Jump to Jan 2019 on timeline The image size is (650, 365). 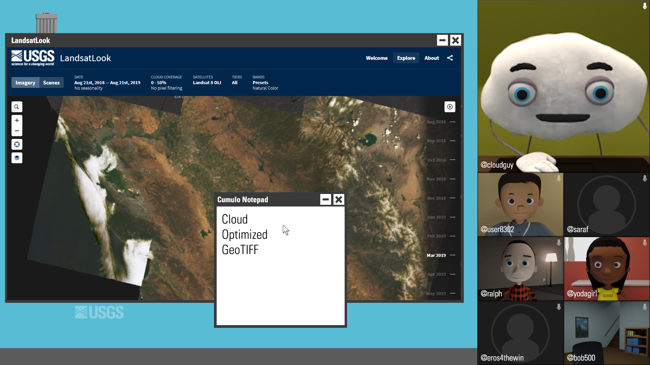[x=441, y=217]
